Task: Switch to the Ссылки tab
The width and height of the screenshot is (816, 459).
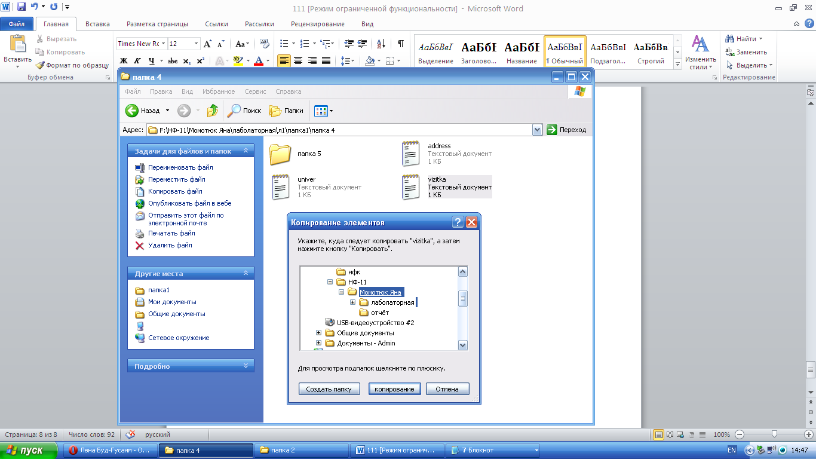Action: (217, 25)
